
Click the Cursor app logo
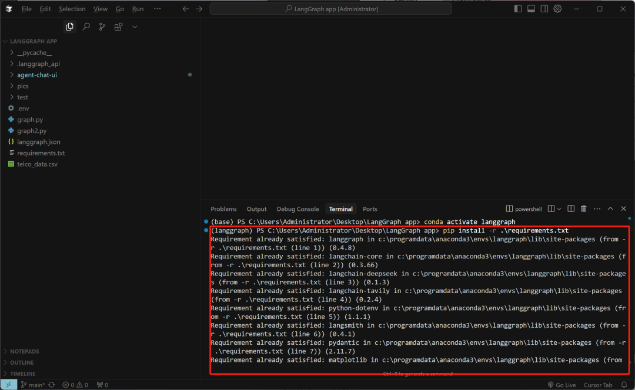(9, 8)
